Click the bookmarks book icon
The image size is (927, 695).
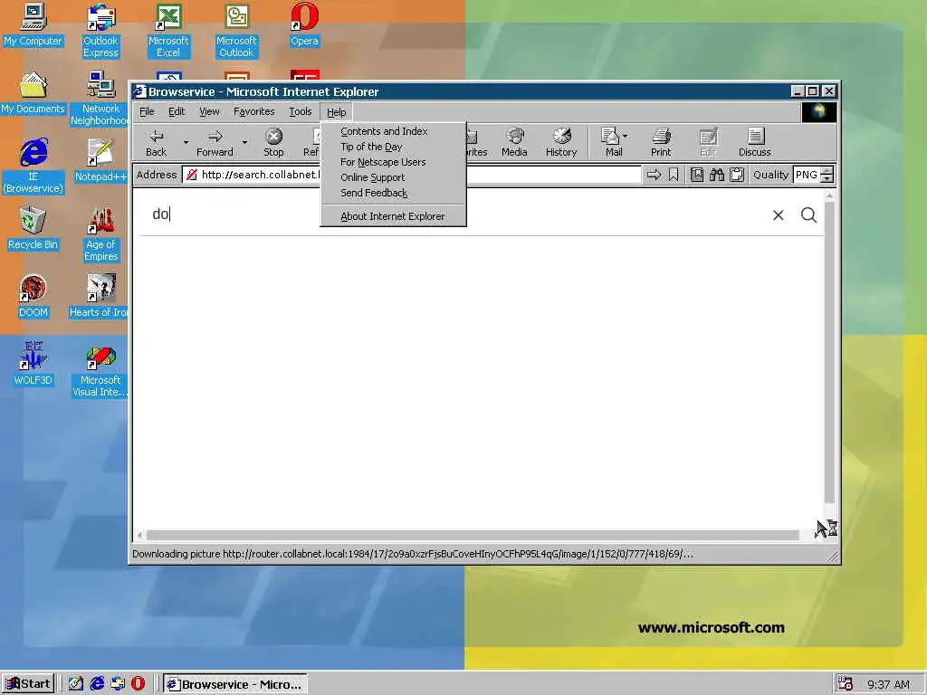pos(697,175)
